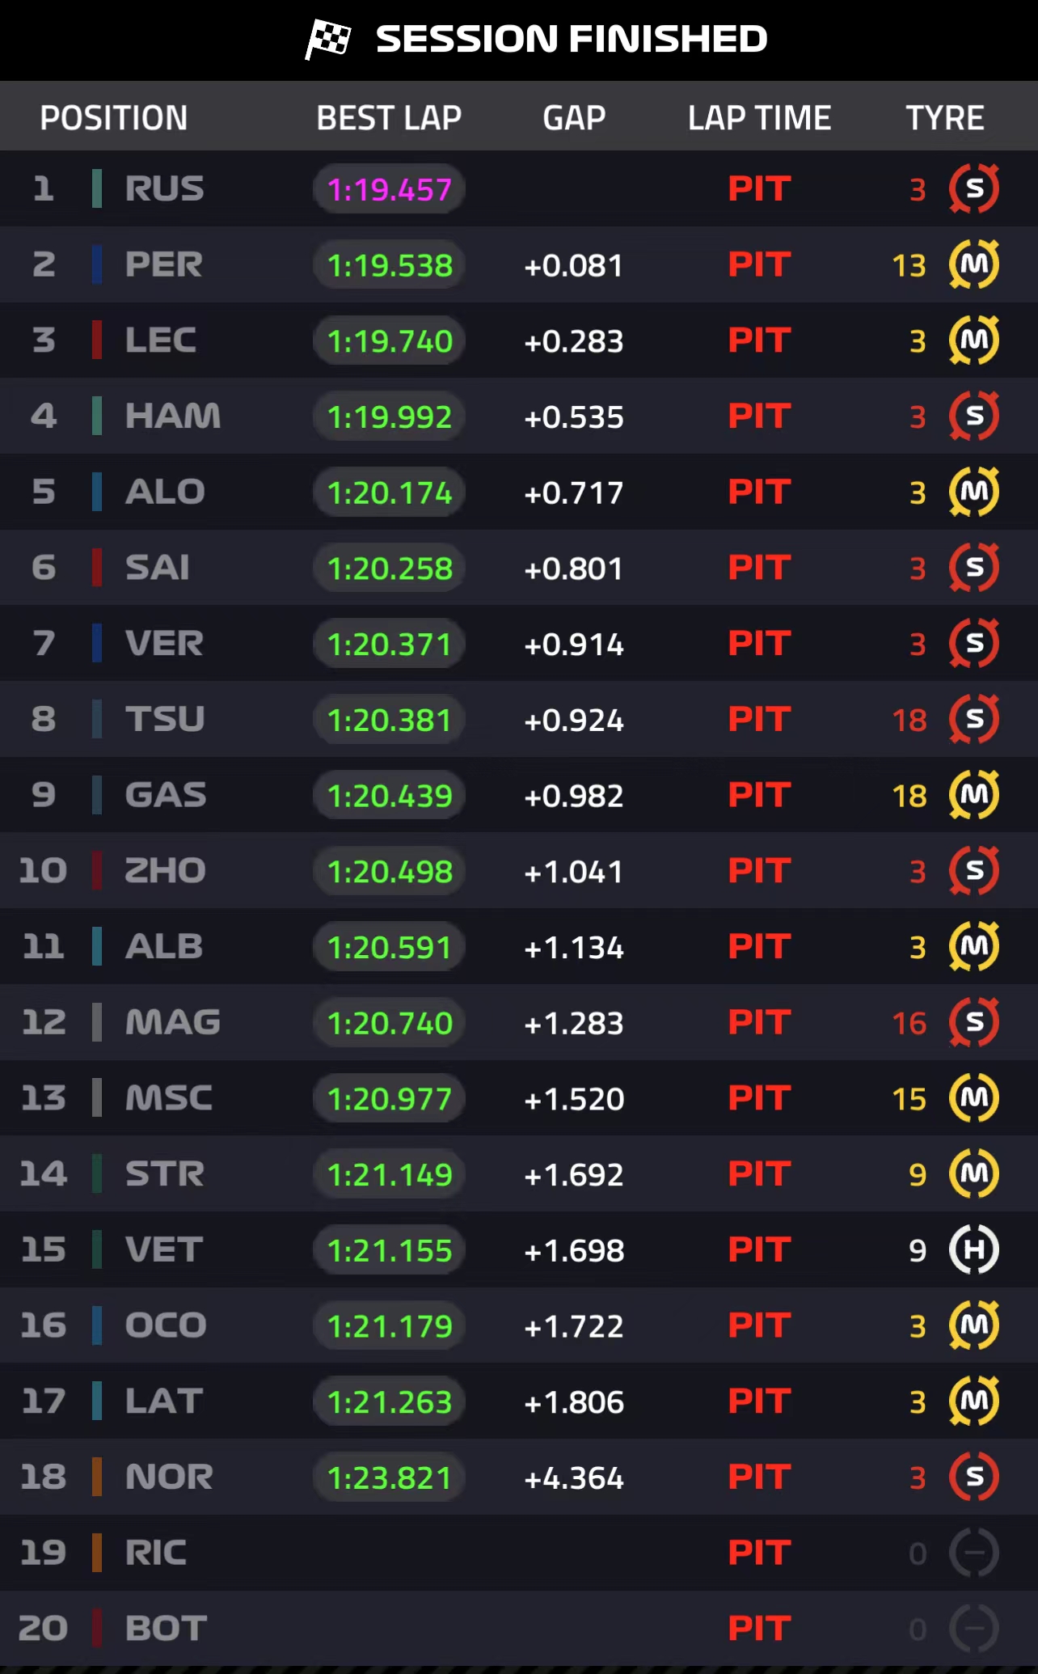
Task: Click Schumacher's medium tyre icon
Action: point(974,1098)
